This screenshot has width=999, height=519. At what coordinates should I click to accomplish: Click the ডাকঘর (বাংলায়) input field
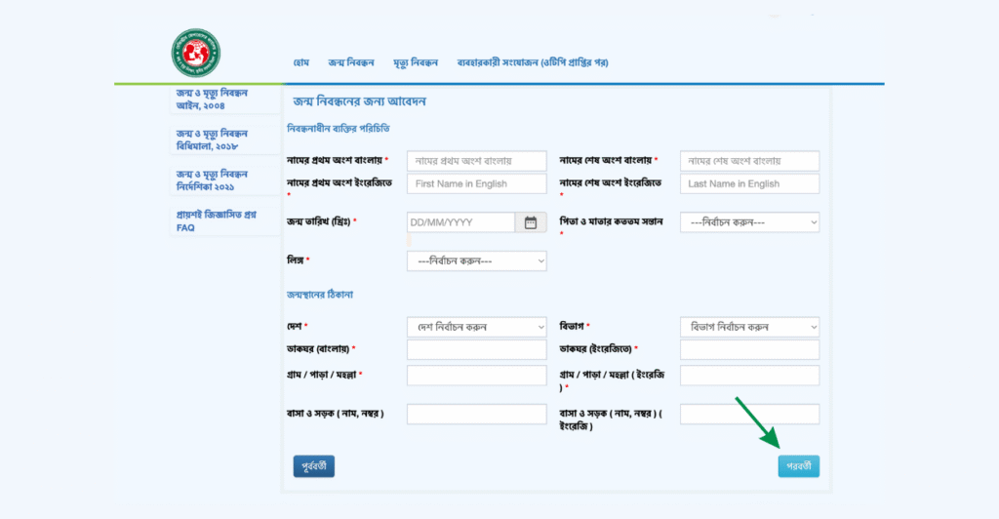(x=476, y=349)
